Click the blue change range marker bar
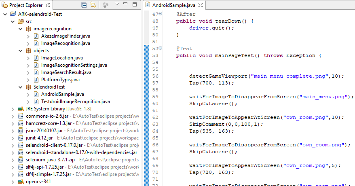 146,115
